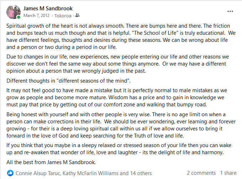Click the green online status dot
This screenshot has height=179, width=242.
pos(18,17)
